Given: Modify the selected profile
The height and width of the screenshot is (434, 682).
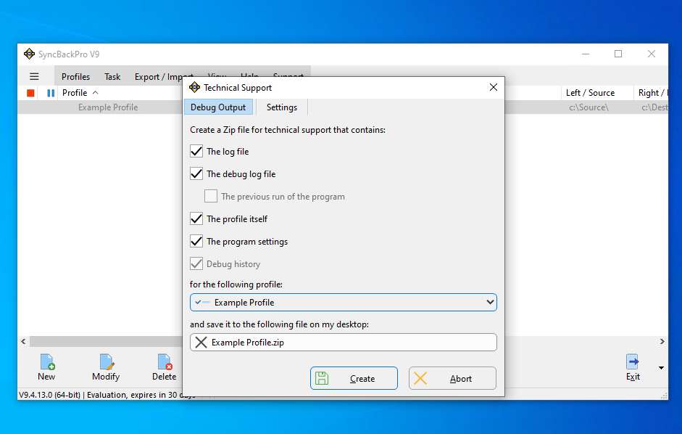Looking at the screenshot, I should coord(106,368).
